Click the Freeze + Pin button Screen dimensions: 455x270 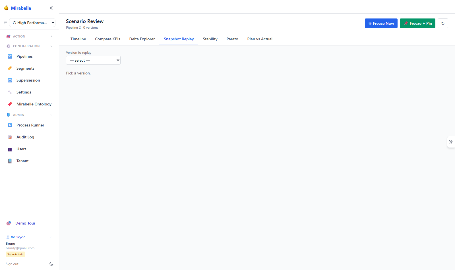417,23
